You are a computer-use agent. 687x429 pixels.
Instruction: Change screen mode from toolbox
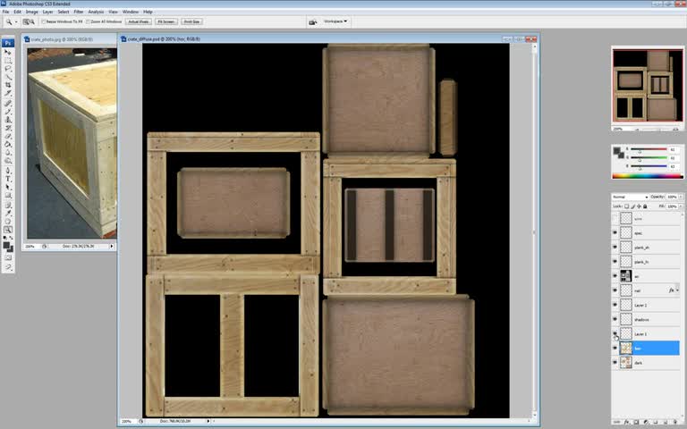(x=8, y=266)
